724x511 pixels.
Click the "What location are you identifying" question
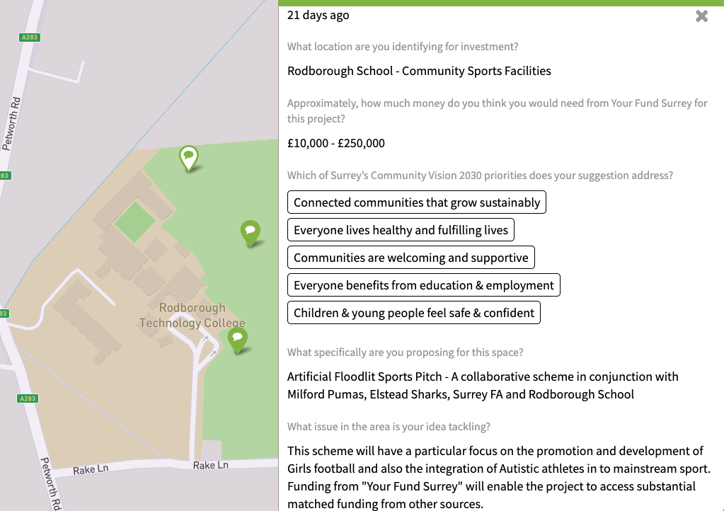[402, 47]
